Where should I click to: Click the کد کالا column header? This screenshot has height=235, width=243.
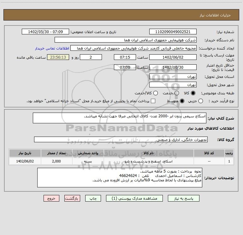[x=209, y=153]
